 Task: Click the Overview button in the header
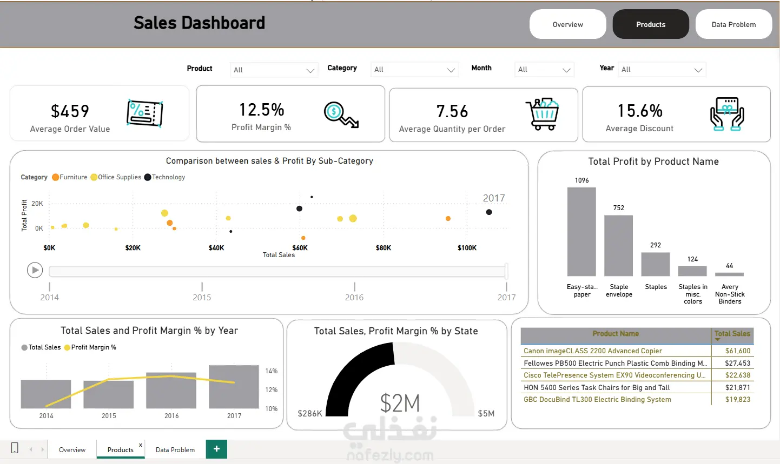coord(568,24)
